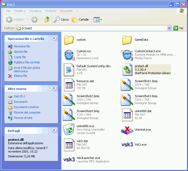The height and width of the screenshot is (171, 188).
Task: Collapse Operazioni file e cartella panel
Action: [x=54, y=38]
